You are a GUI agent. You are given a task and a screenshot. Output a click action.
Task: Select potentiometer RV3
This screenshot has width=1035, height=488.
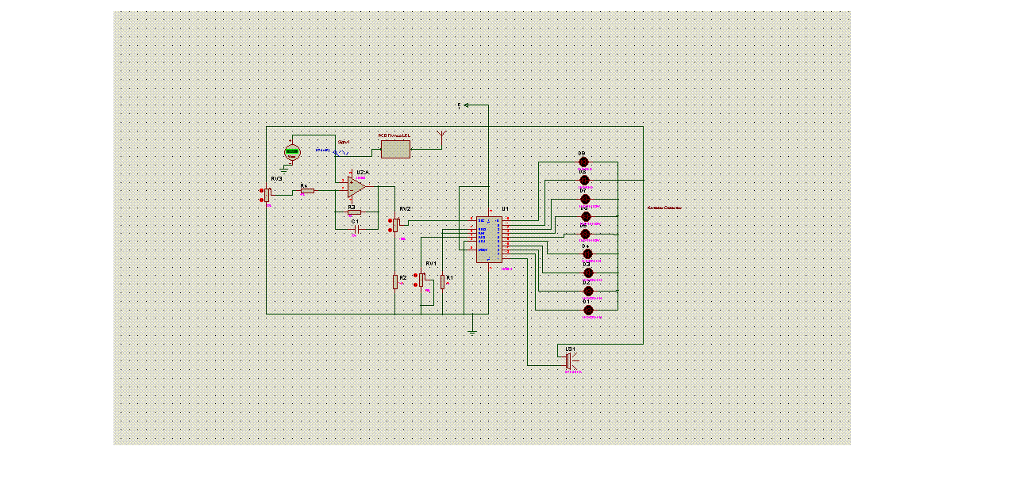(x=267, y=193)
